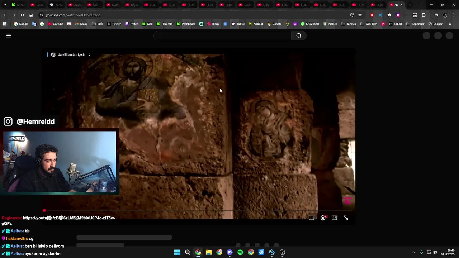
Task: Open the Twitch bookmark
Action: 132,24
